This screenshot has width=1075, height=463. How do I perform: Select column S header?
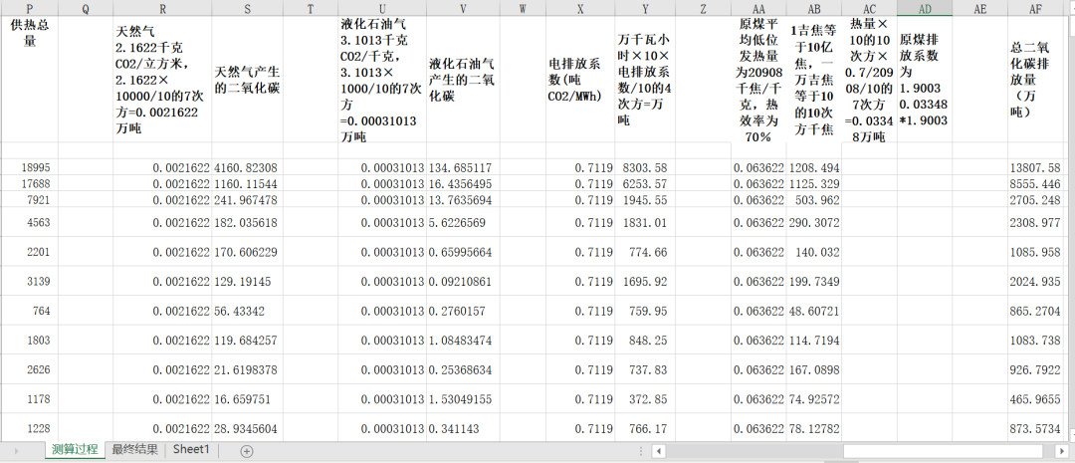tap(248, 8)
